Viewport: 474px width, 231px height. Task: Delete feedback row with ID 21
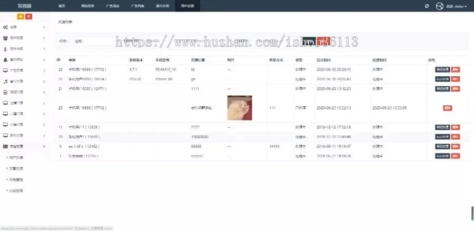pyautogui.click(x=456, y=89)
